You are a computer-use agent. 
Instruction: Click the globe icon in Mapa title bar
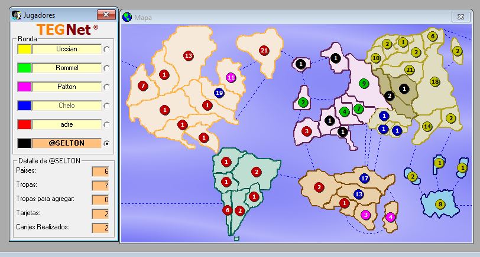pyautogui.click(x=127, y=18)
